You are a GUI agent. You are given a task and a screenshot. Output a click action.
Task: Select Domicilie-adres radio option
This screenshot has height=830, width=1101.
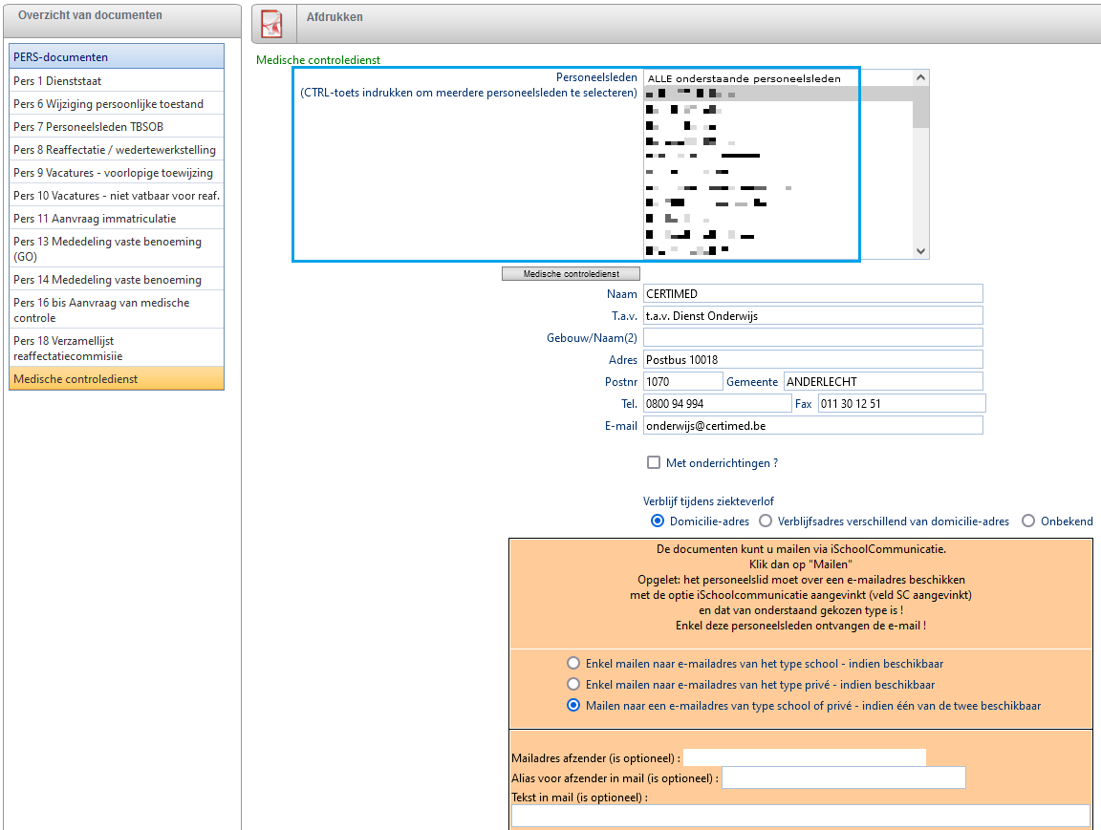click(658, 521)
